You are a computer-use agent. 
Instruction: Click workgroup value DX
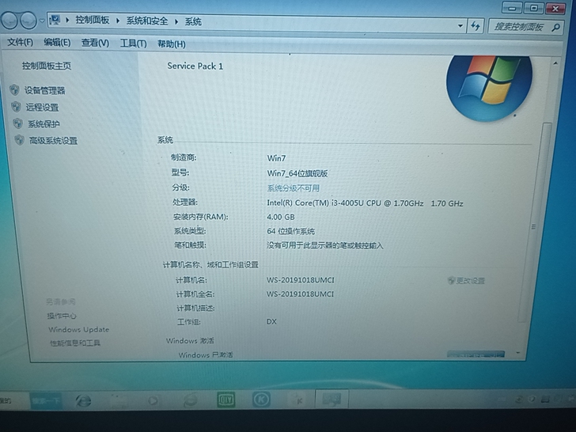(271, 321)
